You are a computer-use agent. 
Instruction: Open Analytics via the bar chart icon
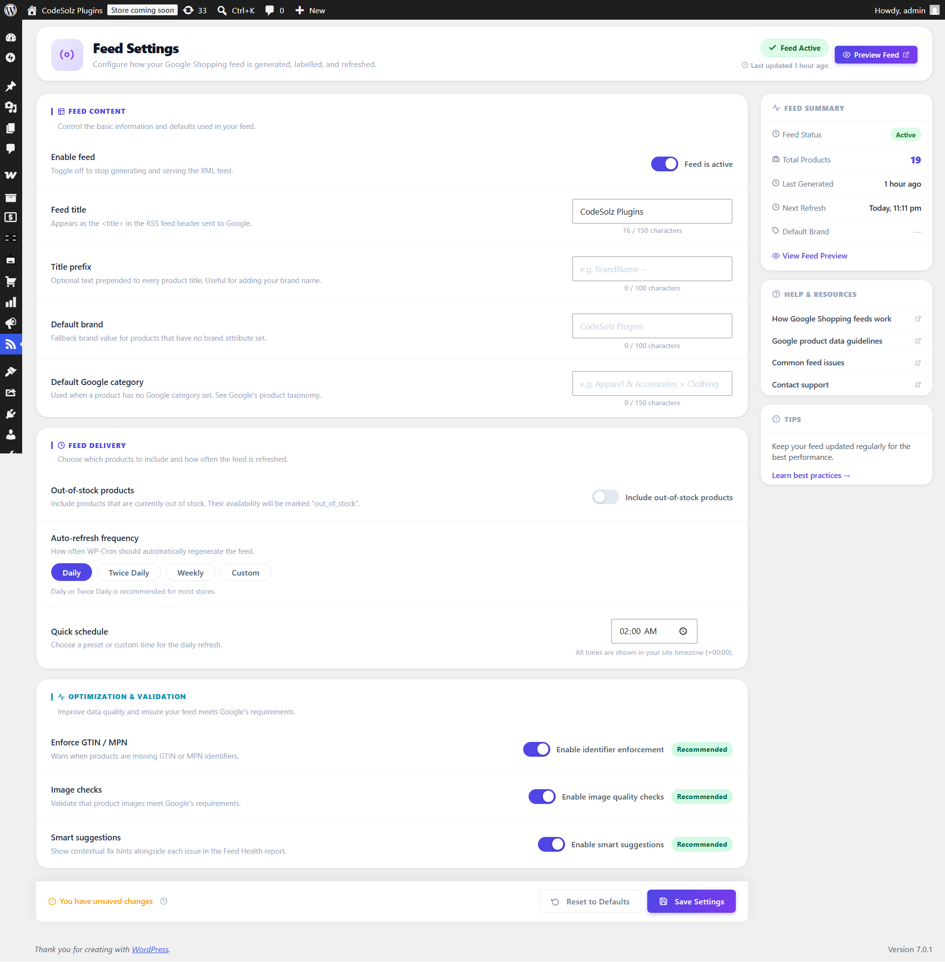[x=10, y=302]
